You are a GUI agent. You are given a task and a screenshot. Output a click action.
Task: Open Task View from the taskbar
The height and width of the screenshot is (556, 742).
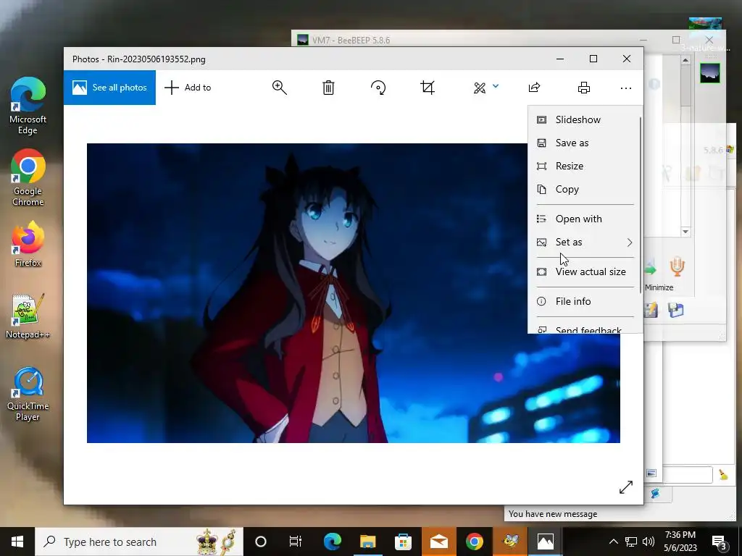point(296,542)
